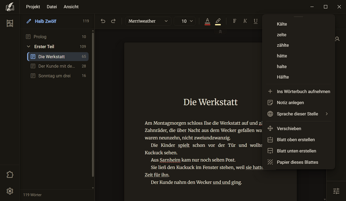This screenshot has height=201, width=346.
Task: Click the context menu drag handle
Action: click(298, 16)
